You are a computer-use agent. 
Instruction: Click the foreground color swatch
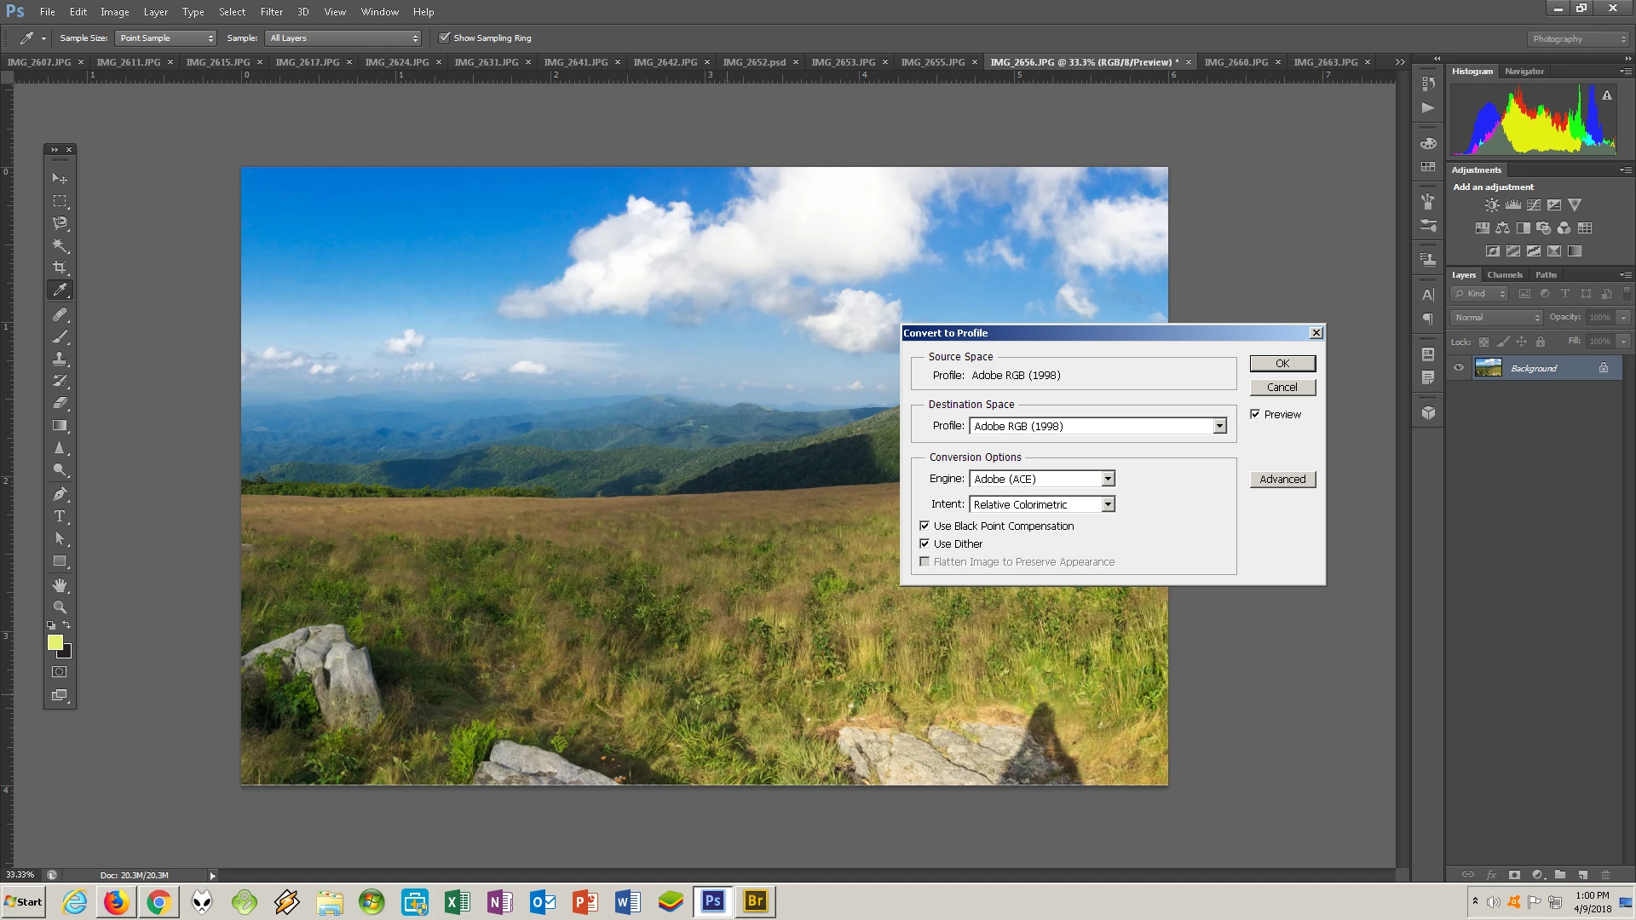click(x=55, y=642)
